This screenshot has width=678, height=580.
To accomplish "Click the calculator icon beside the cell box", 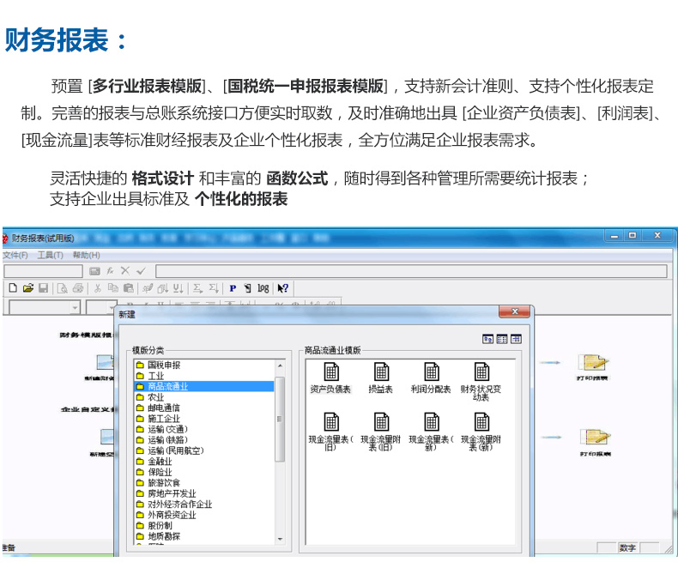I will click(94, 271).
